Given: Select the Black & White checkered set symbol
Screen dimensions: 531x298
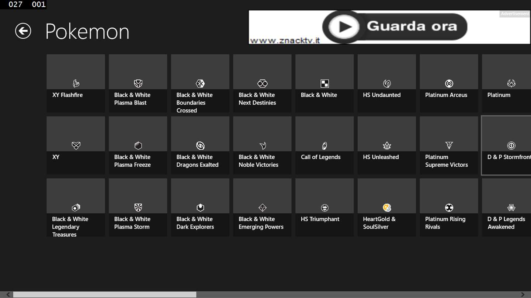Looking at the screenshot, I should point(324,84).
